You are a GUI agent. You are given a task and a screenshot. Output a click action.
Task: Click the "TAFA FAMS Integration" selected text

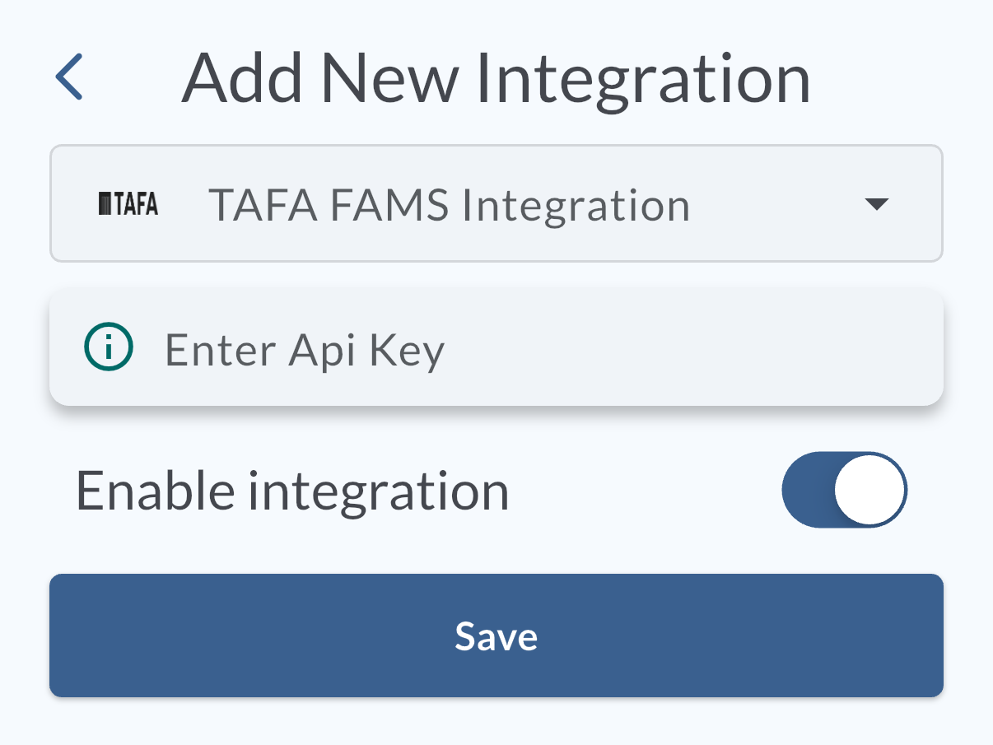click(449, 205)
